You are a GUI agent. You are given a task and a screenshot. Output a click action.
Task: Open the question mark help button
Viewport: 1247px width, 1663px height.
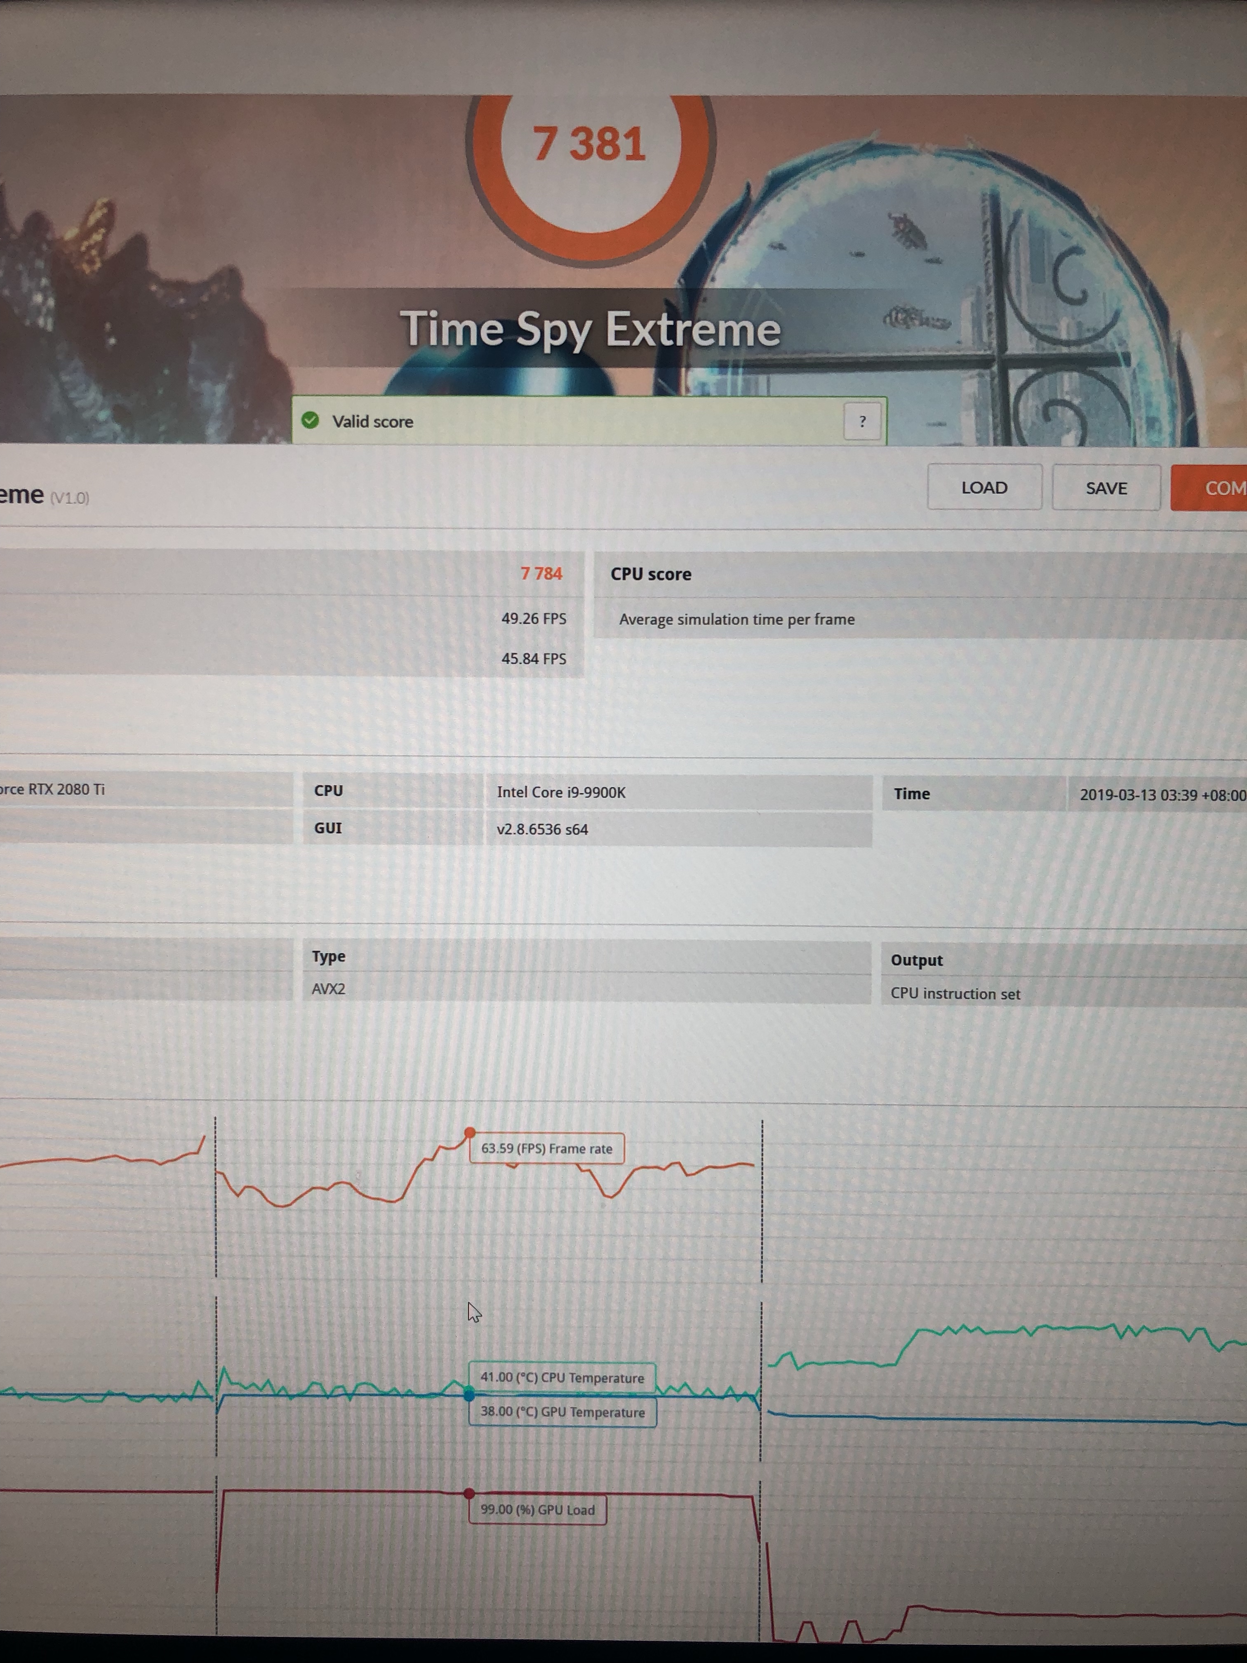[861, 421]
